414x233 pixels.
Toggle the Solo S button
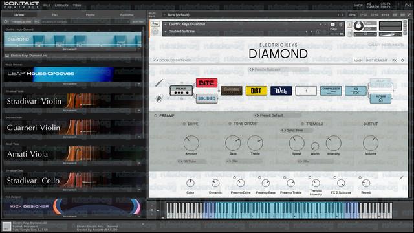pos(349,25)
